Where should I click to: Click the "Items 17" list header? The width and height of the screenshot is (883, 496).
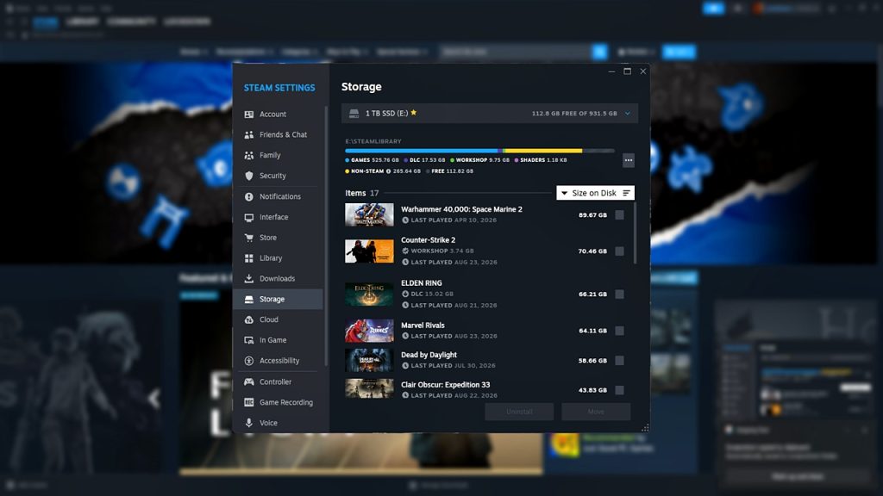coord(362,193)
